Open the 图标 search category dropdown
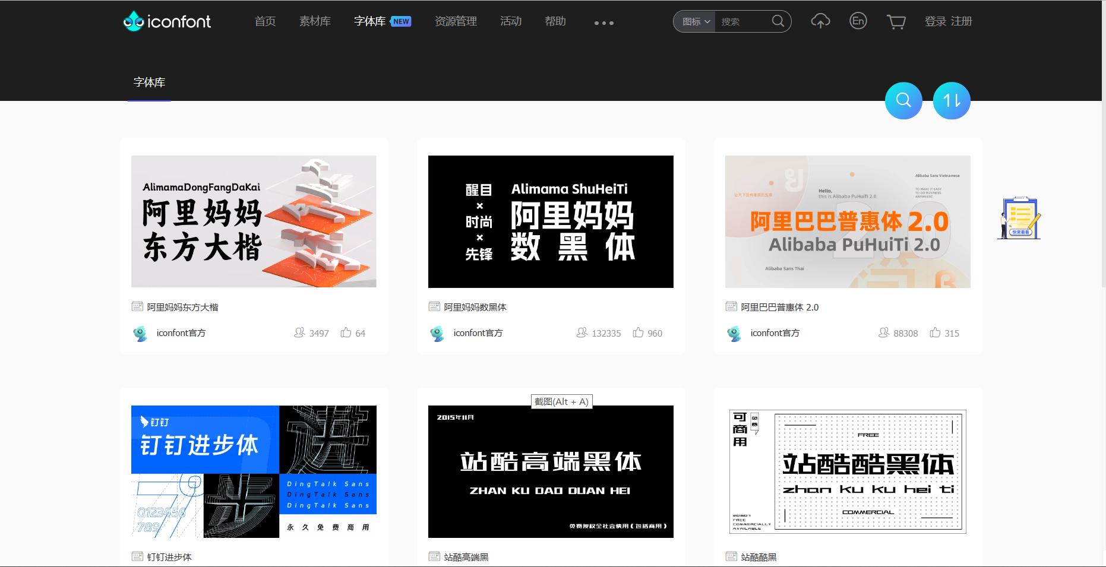1106x567 pixels. [693, 21]
